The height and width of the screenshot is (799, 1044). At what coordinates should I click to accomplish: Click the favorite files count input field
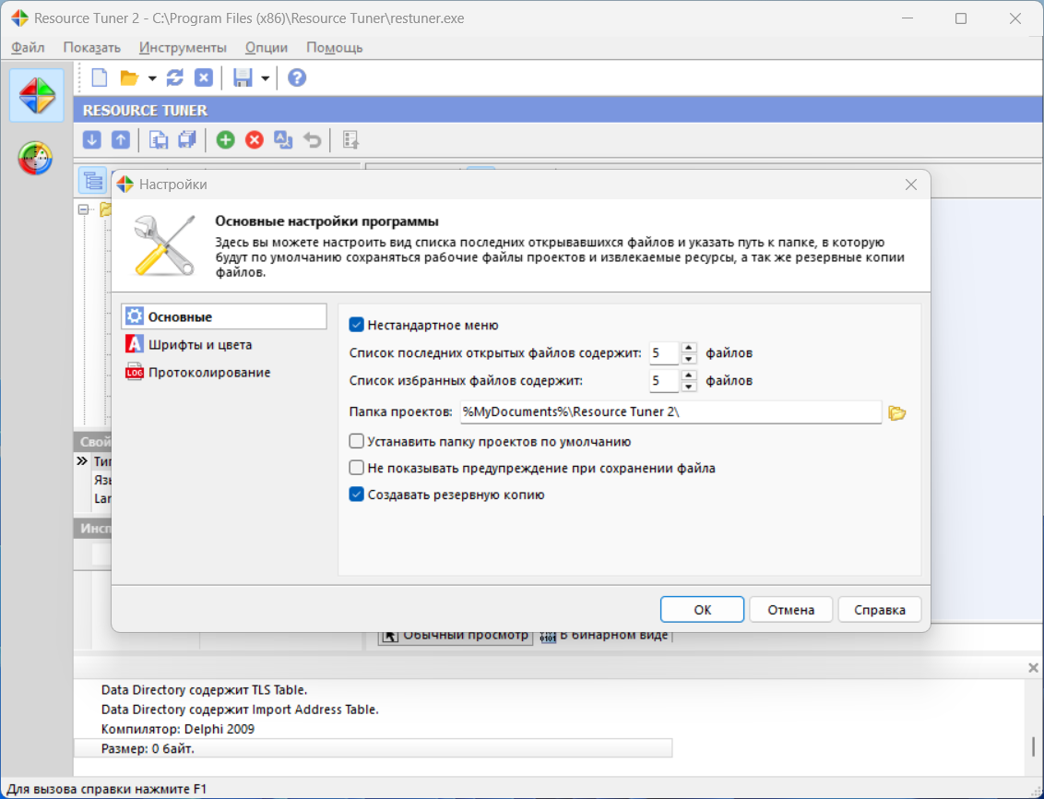(664, 381)
